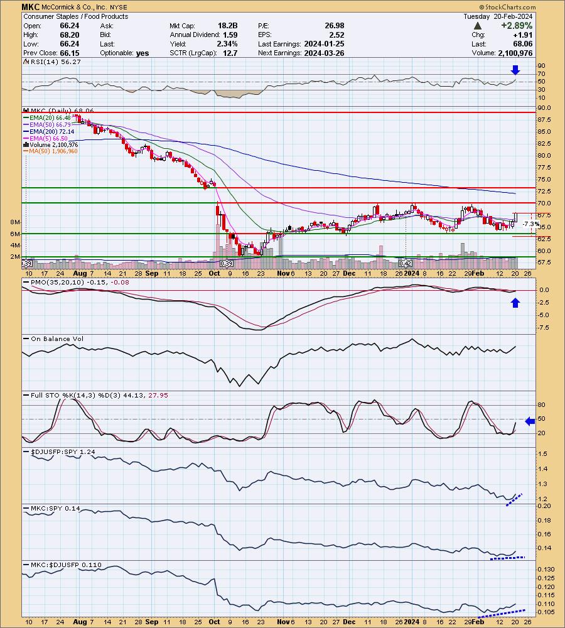This screenshot has width=565, height=628.
Task: Click the Dec label on bottom date axis
Action: [349, 622]
